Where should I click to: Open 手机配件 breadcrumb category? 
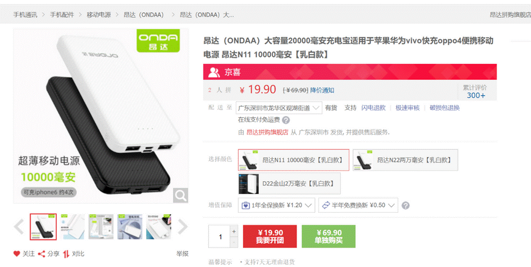point(62,15)
